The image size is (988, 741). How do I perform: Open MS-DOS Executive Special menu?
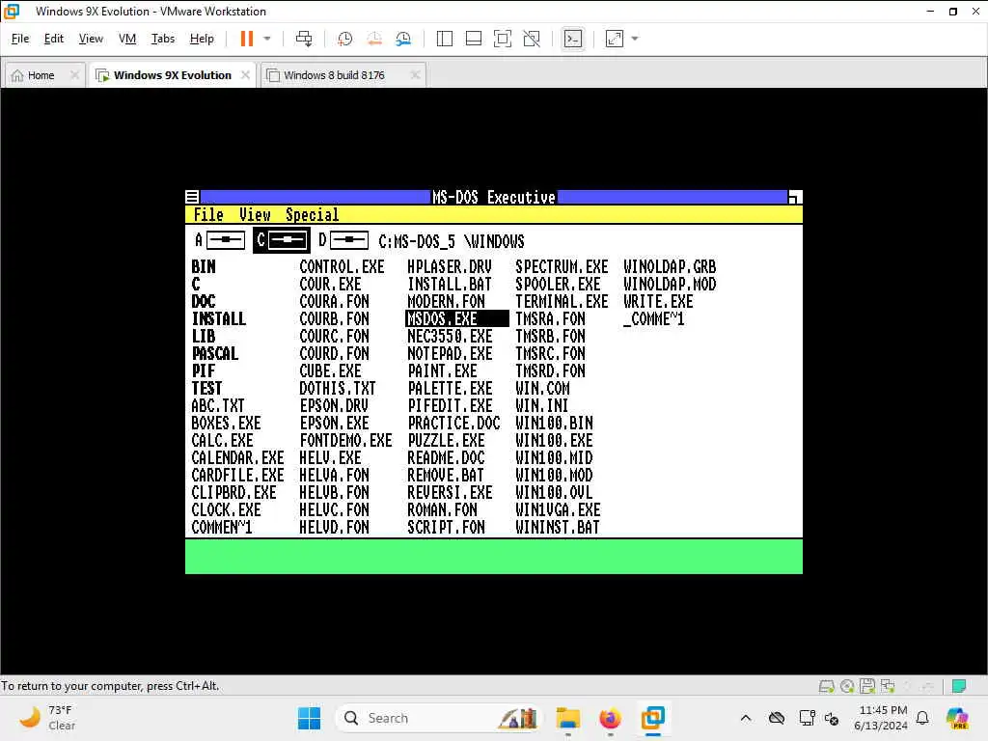[313, 215]
